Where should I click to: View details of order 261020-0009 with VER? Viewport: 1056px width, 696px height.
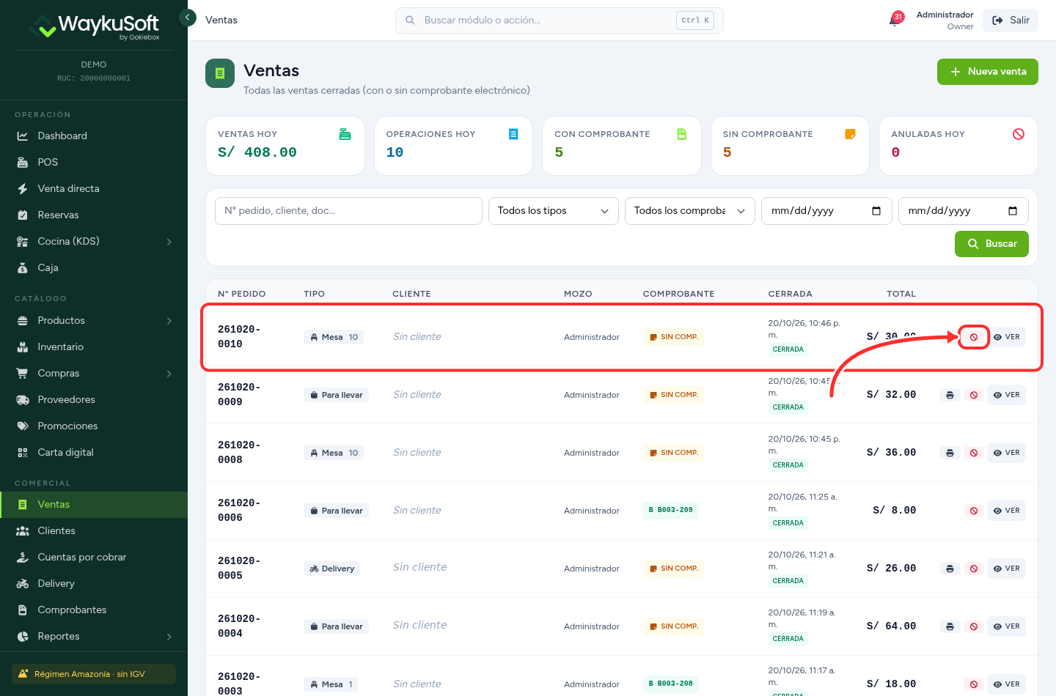coord(1006,395)
